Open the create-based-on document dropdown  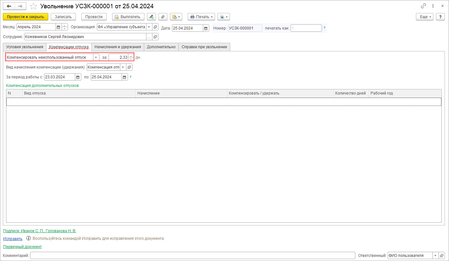(176, 17)
